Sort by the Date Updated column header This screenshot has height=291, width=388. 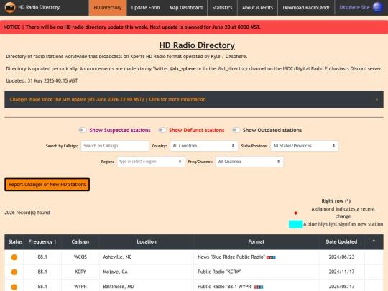pos(341,241)
